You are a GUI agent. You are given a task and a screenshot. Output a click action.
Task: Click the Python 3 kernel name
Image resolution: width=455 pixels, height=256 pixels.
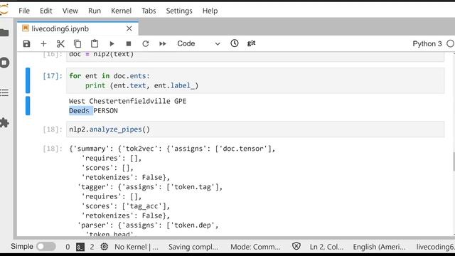[427, 43]
